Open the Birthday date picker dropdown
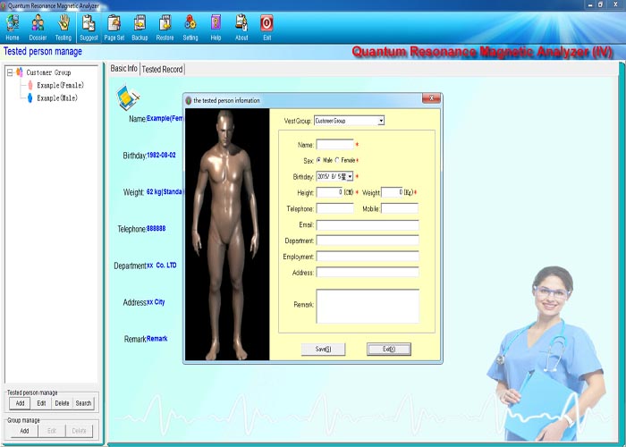 coord(350,176)
